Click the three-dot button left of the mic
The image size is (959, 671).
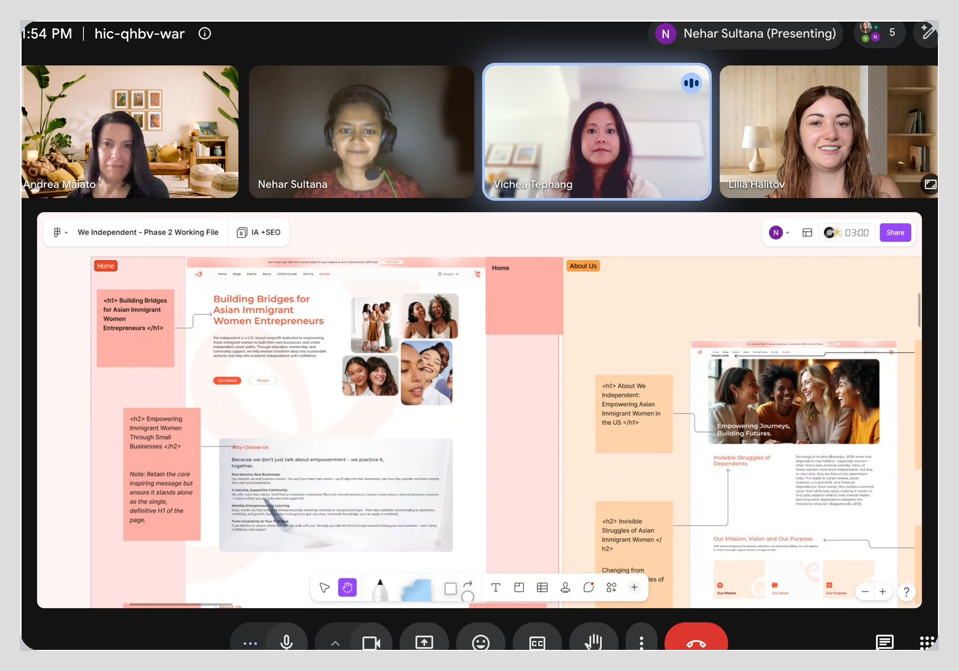click(x=250, y=643)
